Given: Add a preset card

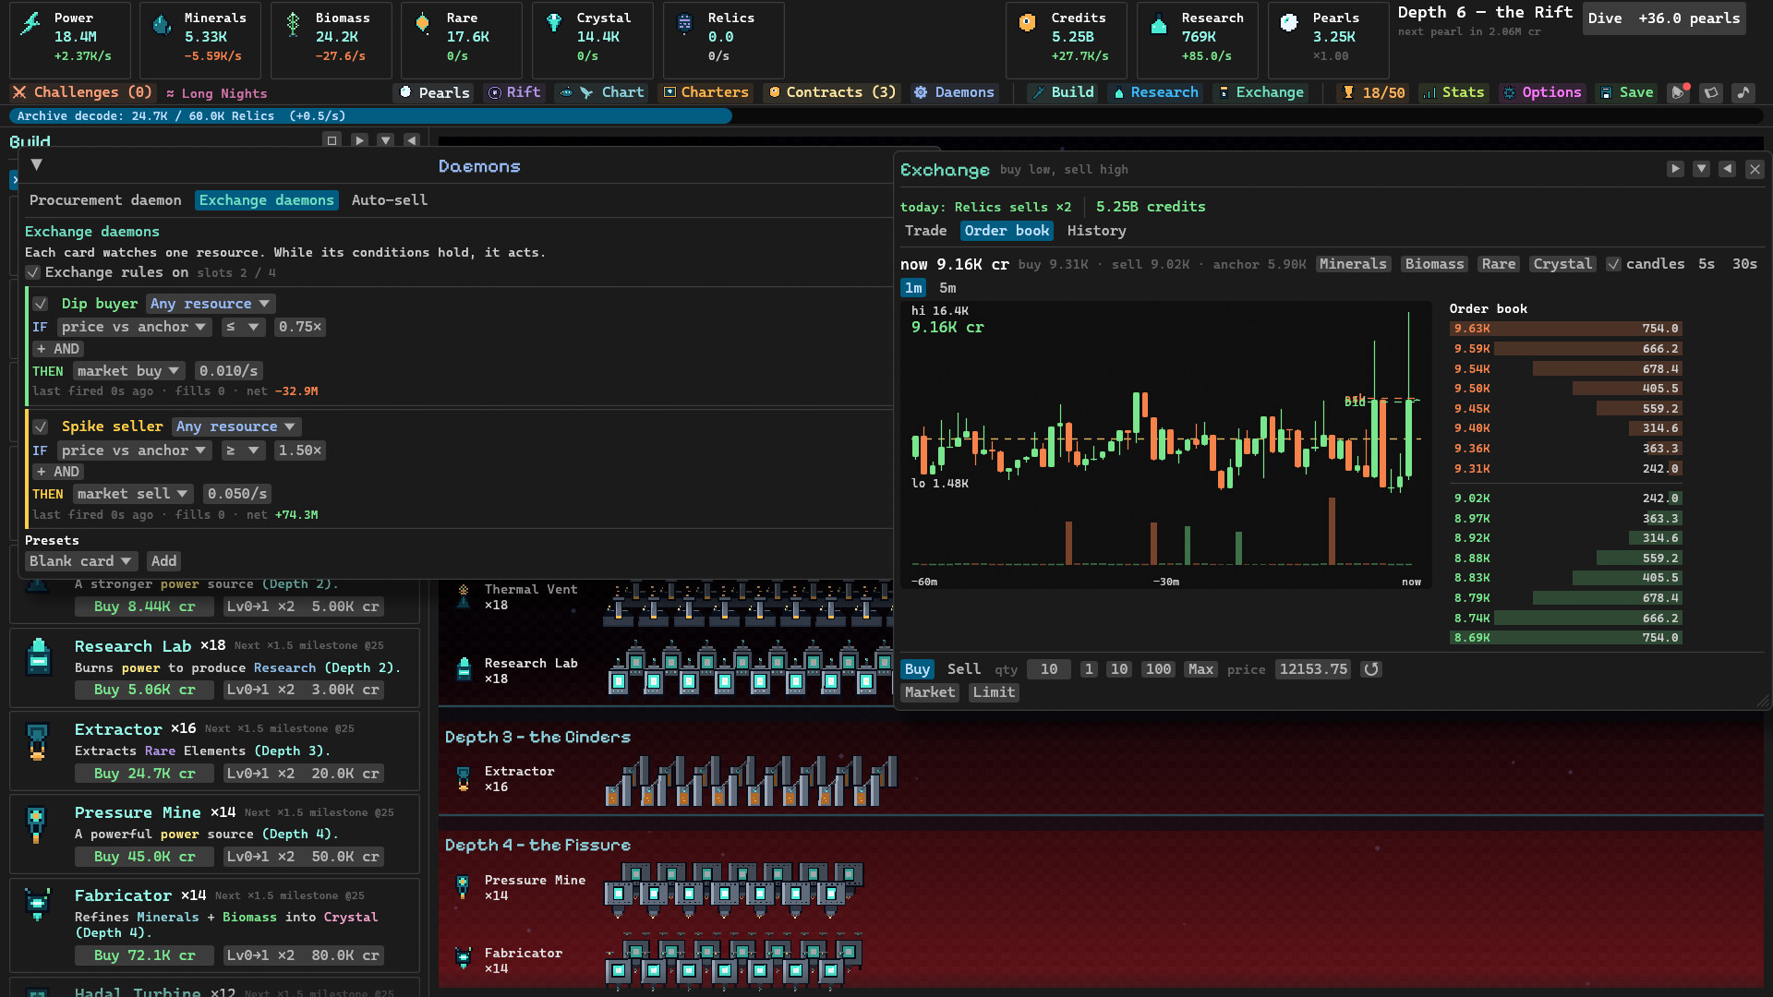Looking at the screenshot, I should click(x=163, y=561).
